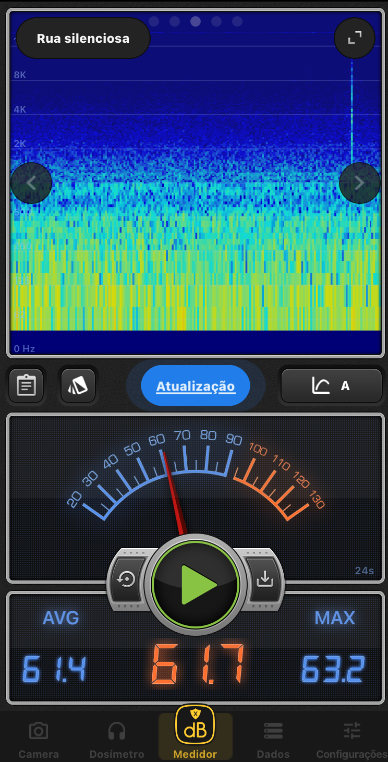The image size is (388, 762).
Task: Tap the MAX 63.2 reading
Action: [x=334, y=669]
